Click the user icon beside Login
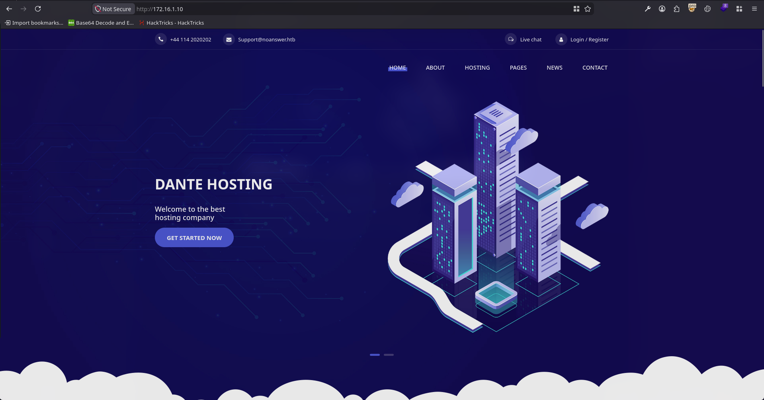The image size is (764, 400). pyautogui.click(x=561, y=39)
